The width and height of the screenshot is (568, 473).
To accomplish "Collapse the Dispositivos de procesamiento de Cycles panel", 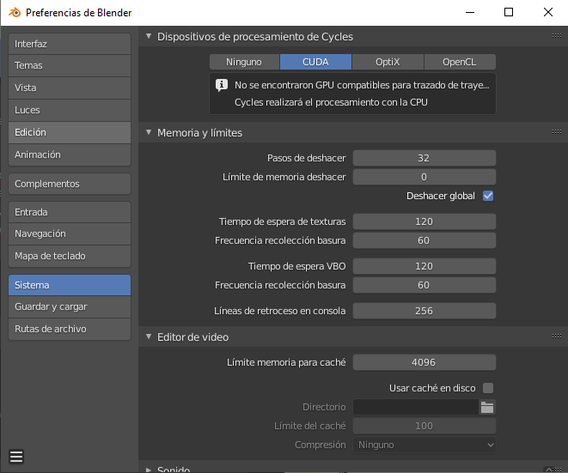I will (149, 36).
